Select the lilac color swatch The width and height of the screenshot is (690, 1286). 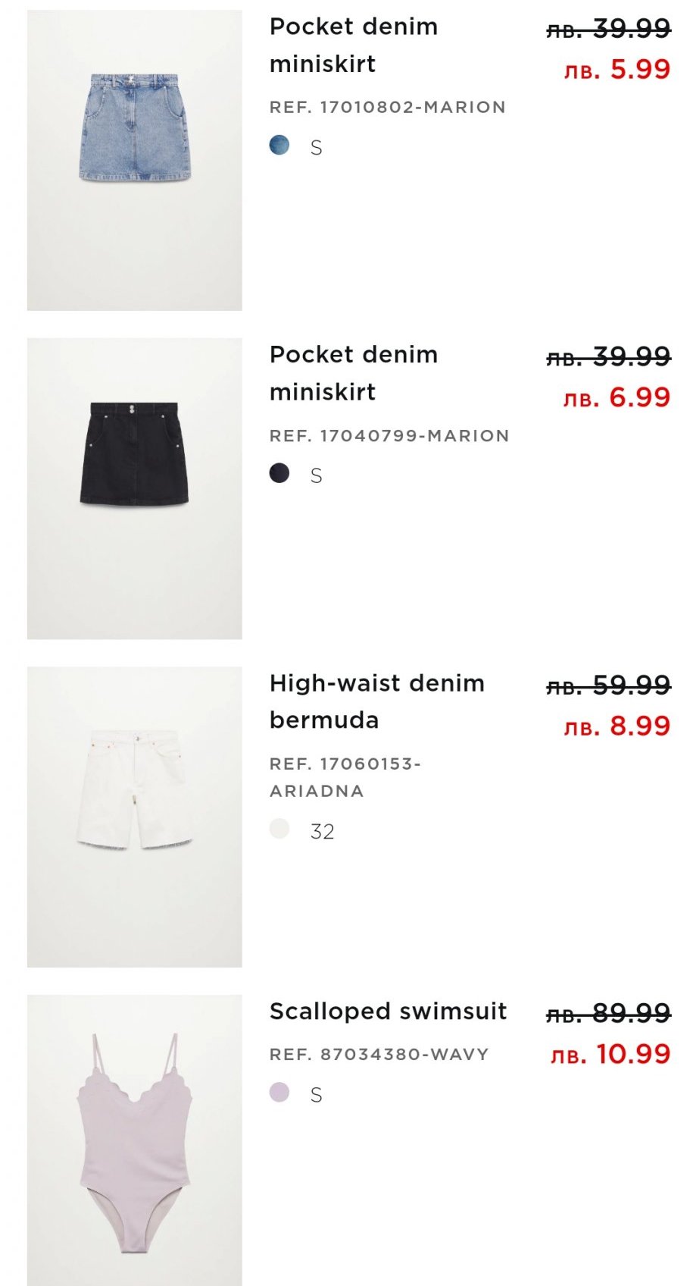tap(279, 1093)
